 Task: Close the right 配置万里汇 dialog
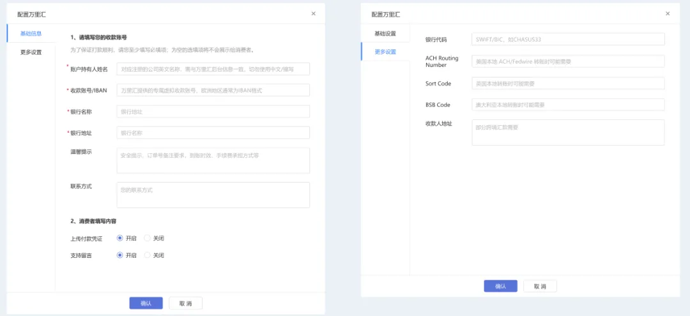pyautogui.click(x=668, y=13)
